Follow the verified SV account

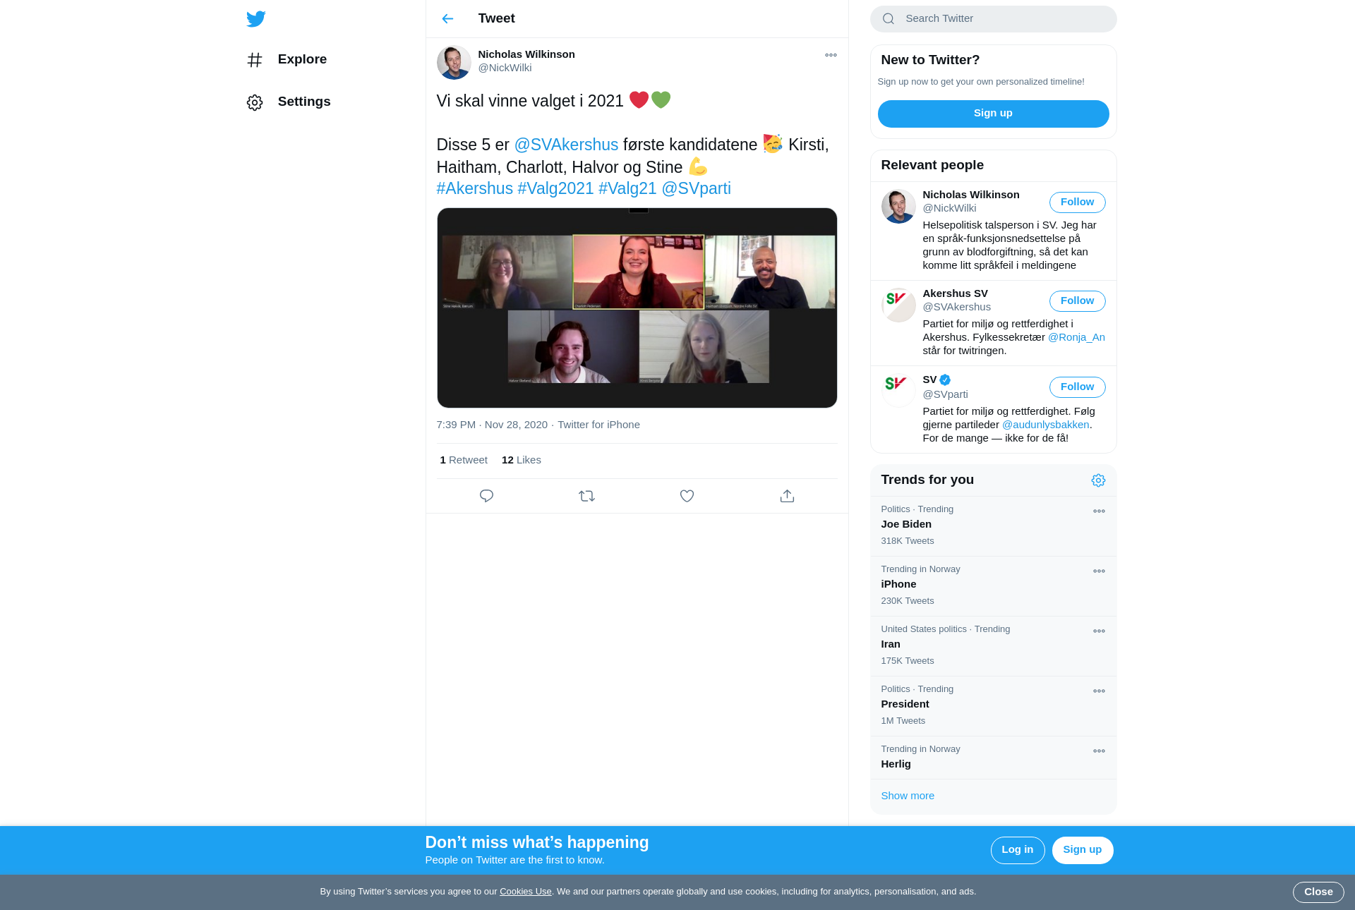[1077, 387]
